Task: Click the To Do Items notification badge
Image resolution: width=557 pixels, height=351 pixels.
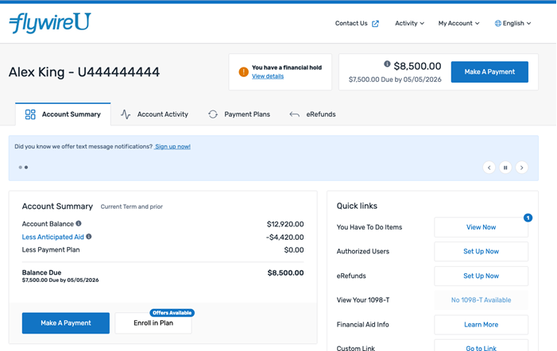Action: [x=528, y=218]
